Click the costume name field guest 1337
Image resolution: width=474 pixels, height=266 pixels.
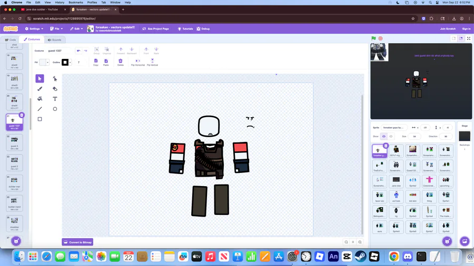(60, 50)
